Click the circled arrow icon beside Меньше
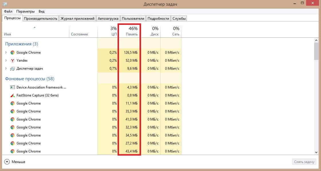This screenshot has width=321, height=171. (7, 162)
